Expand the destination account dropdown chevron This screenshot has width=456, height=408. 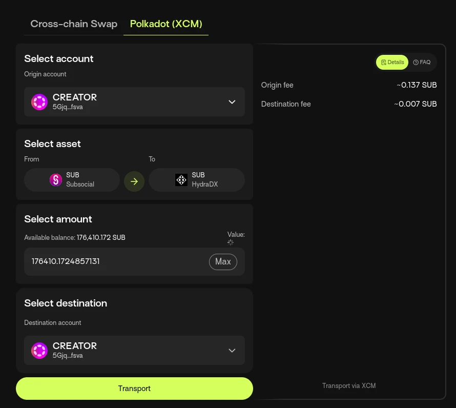(x=232, y=351)
